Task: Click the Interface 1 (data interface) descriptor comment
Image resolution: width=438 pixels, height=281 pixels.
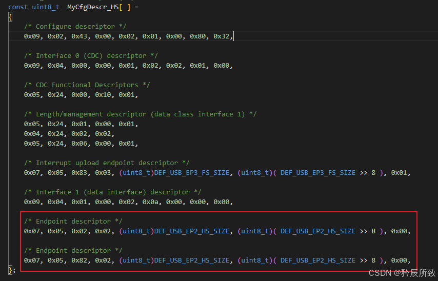Action: pos(112,192)
